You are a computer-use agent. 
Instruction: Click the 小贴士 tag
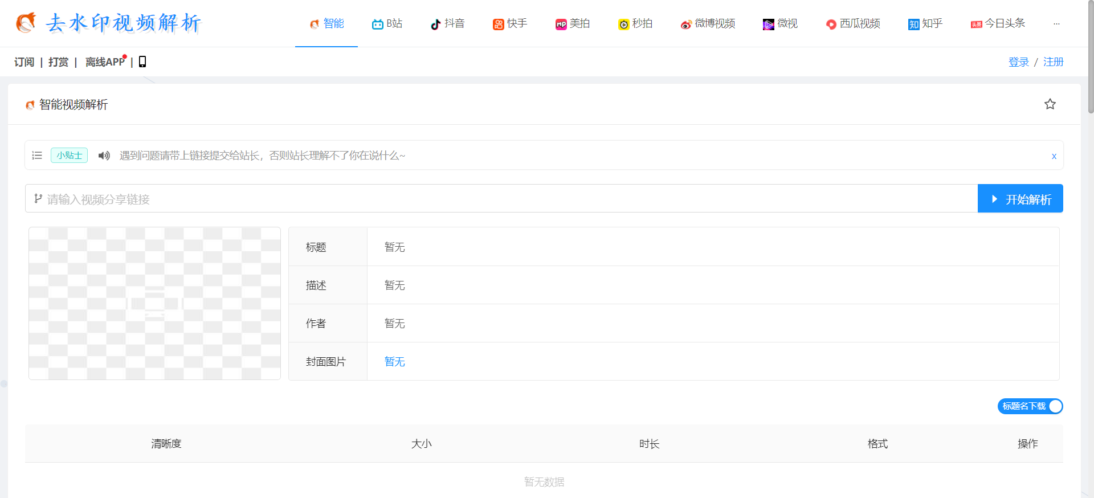[69, 155]
